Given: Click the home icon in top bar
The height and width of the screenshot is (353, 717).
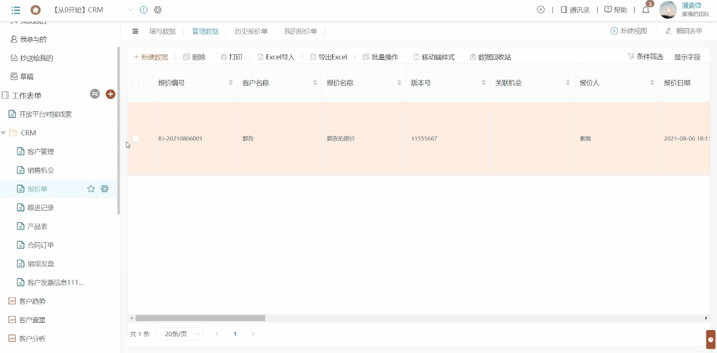Looking at the screenshot, I should (36, 10).
